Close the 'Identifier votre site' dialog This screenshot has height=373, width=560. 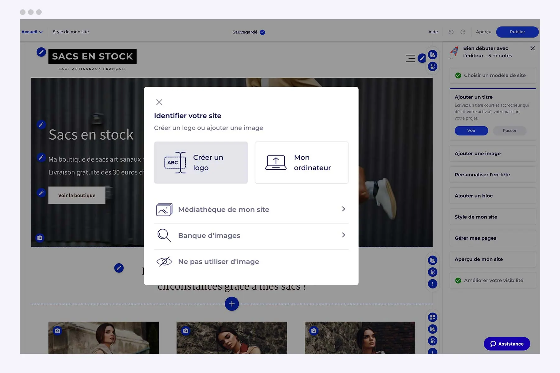(x=159, y=102)
